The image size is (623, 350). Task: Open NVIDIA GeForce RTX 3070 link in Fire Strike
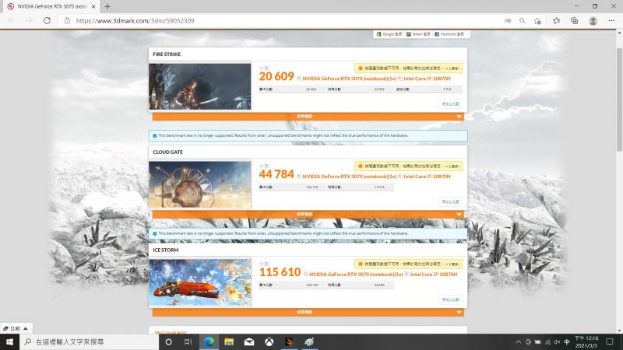tap(350, 79)
